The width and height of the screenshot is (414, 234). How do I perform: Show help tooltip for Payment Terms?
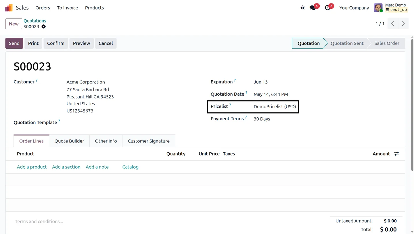(246, 117)
